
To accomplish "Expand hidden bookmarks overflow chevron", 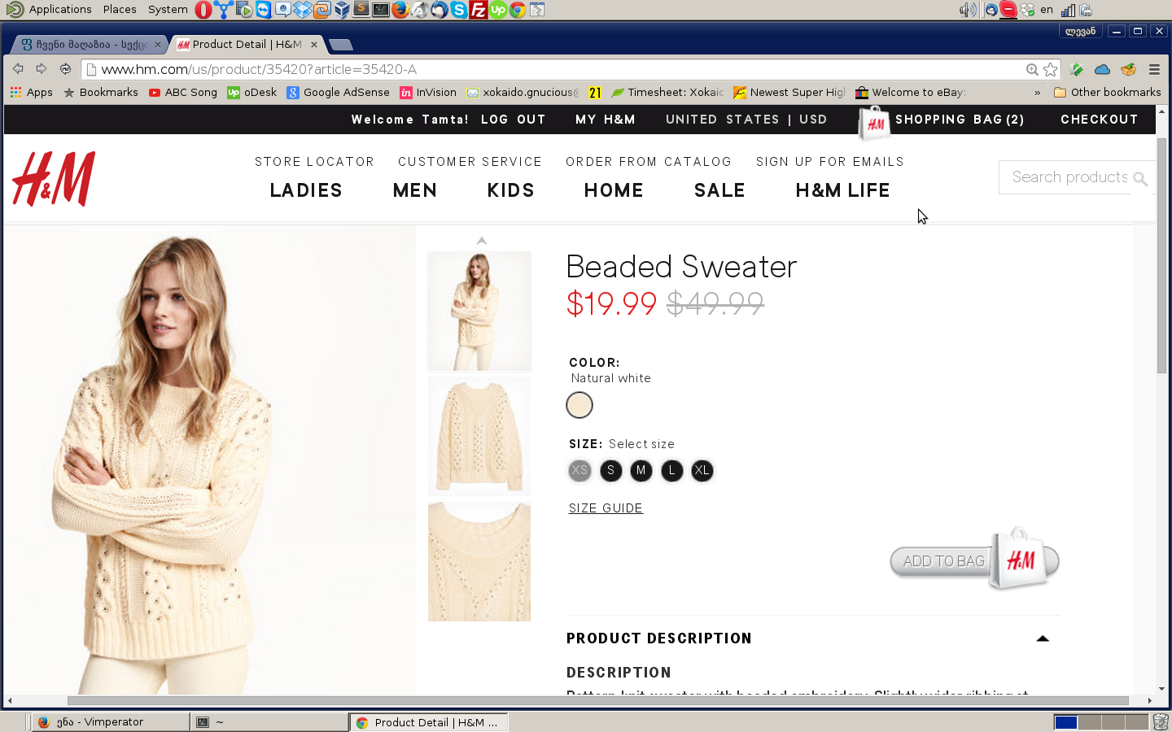I will pyautogui.click(x=1038, y=93).
